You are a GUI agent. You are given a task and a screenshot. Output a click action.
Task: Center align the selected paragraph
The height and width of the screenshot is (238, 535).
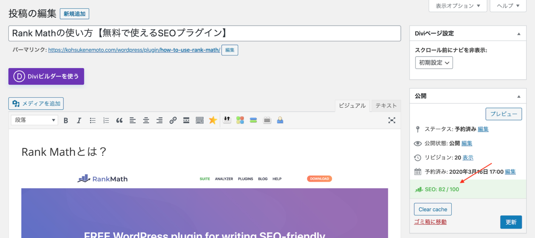pyautogui.click(x=146, y=120)
